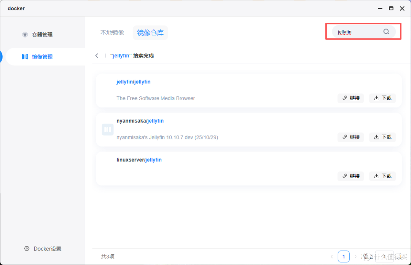The image size is (411, 265).
Task: Go back with the left chevron icon
Action: [97, 56]
